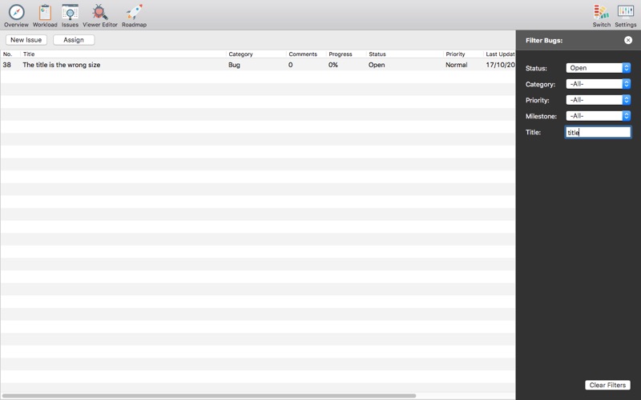This screenshot has width=641, height=400.
Task: Open the Issues magnifier icon
Action: pos(70,12)
